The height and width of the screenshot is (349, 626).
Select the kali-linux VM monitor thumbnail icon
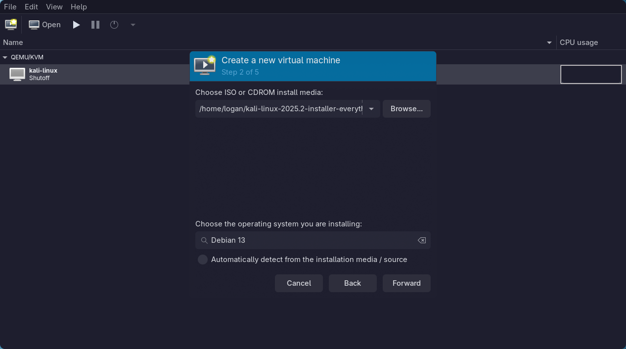[17, 74]
